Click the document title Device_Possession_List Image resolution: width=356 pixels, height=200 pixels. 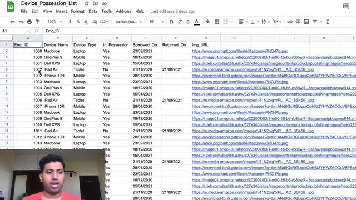point(49,3)
